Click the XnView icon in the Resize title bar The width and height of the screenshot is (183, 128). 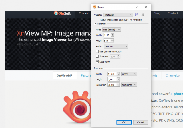point(95,7)
